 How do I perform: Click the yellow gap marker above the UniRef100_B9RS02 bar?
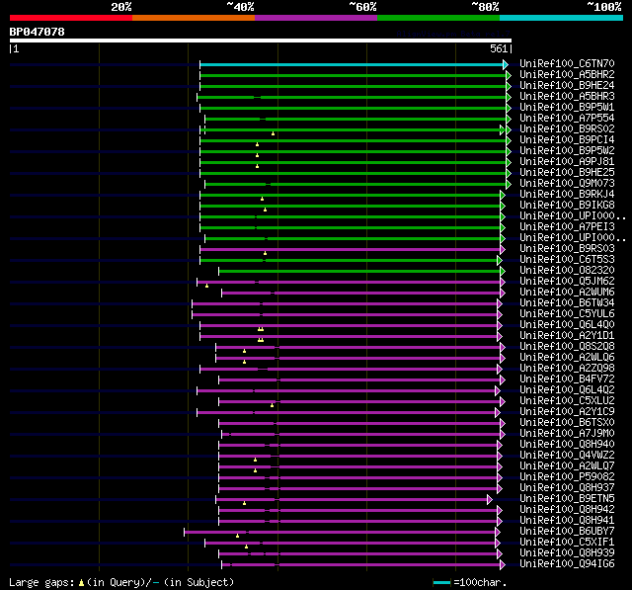[274, 133]
